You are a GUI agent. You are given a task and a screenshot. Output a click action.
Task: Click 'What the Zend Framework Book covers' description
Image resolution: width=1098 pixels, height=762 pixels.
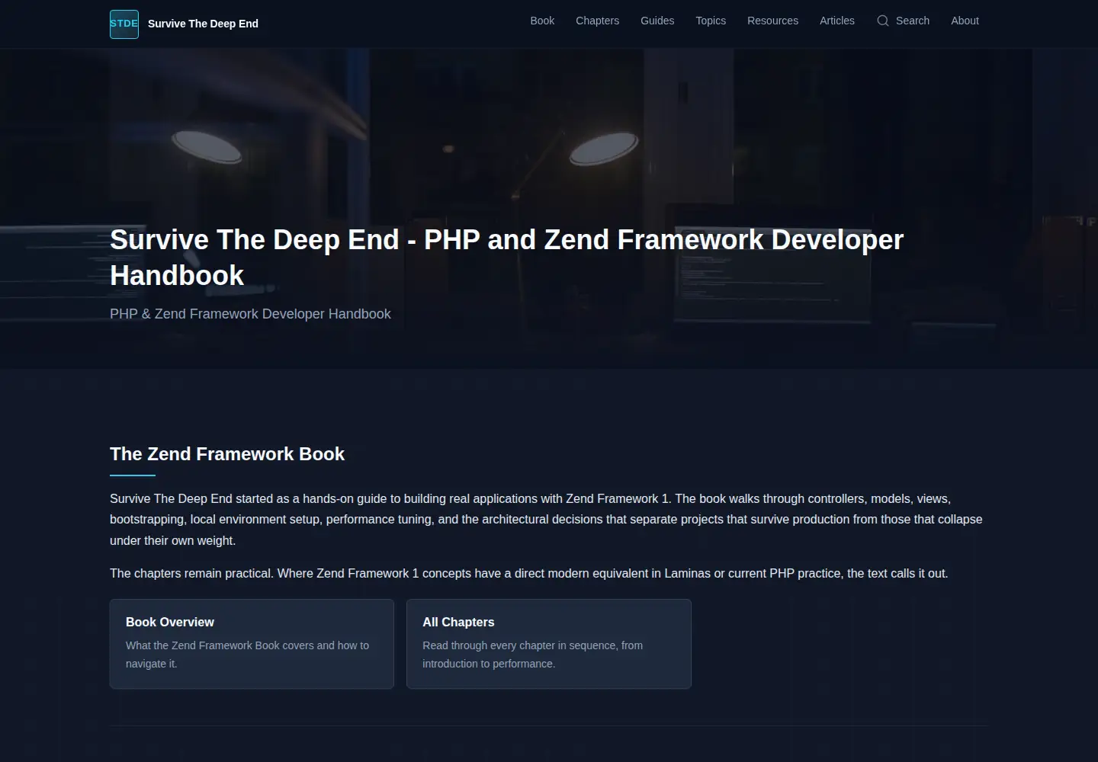pyautogui.click(x=247, y=655)
